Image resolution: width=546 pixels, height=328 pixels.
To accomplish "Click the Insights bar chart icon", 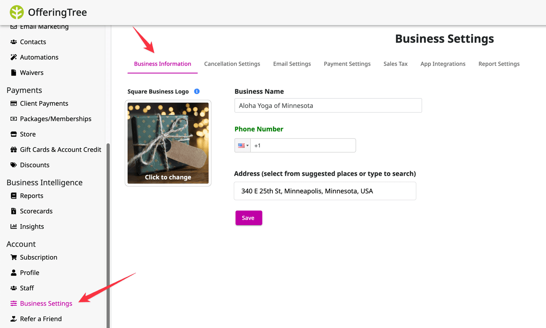I will click(13, 226).
